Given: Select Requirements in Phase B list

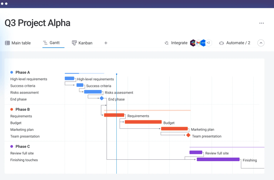Looking at the screenshot, I should coord(21,116).
